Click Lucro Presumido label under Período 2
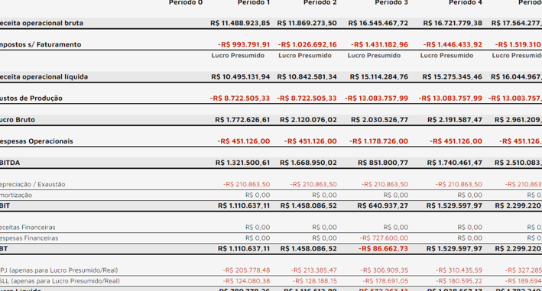542x291 pixels. (x=305, y=56)
